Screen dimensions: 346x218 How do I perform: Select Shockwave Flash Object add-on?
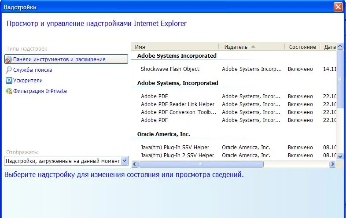click(x=170, y=69)
